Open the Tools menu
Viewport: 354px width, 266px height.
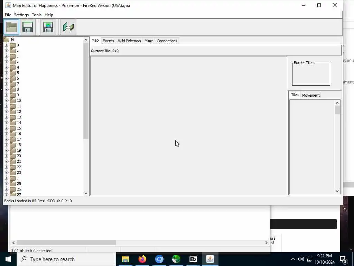coord(37,15)
